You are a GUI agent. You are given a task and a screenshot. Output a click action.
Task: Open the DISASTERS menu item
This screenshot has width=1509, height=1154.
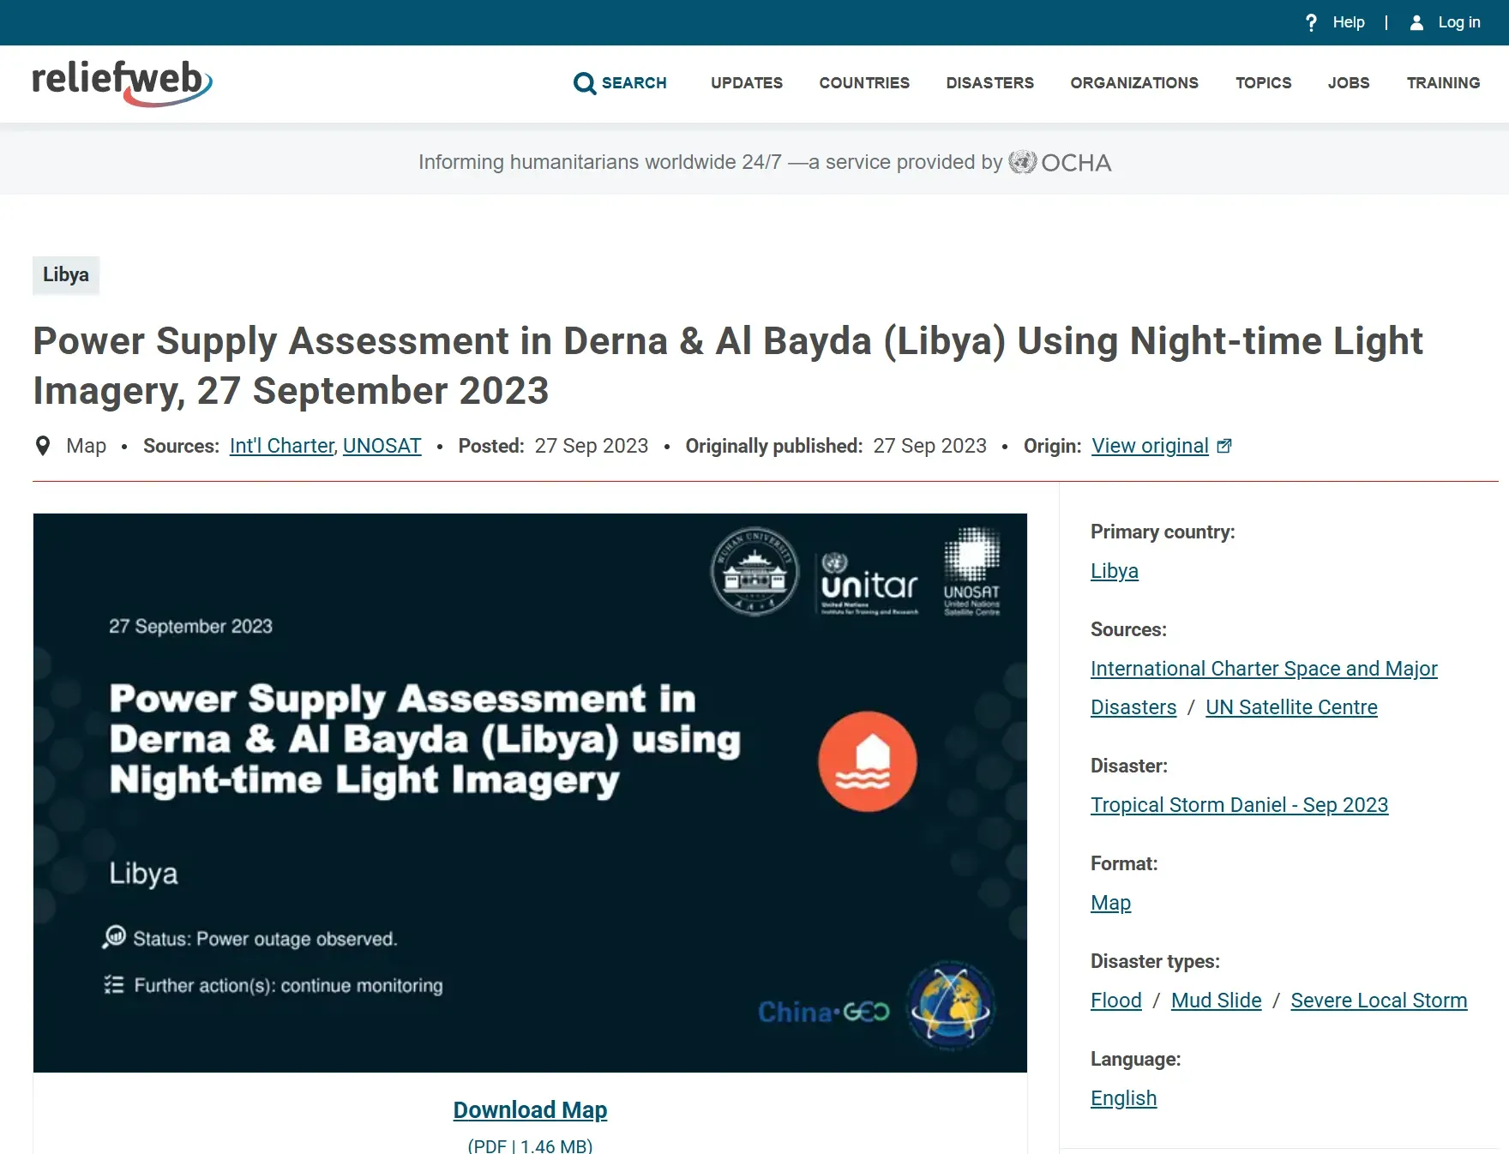tap(990, 83)
